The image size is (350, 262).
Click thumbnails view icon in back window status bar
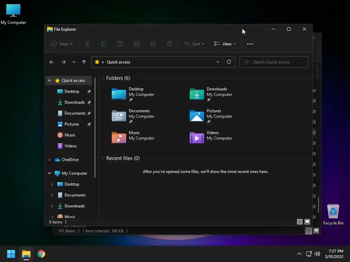tap(316, 231)
